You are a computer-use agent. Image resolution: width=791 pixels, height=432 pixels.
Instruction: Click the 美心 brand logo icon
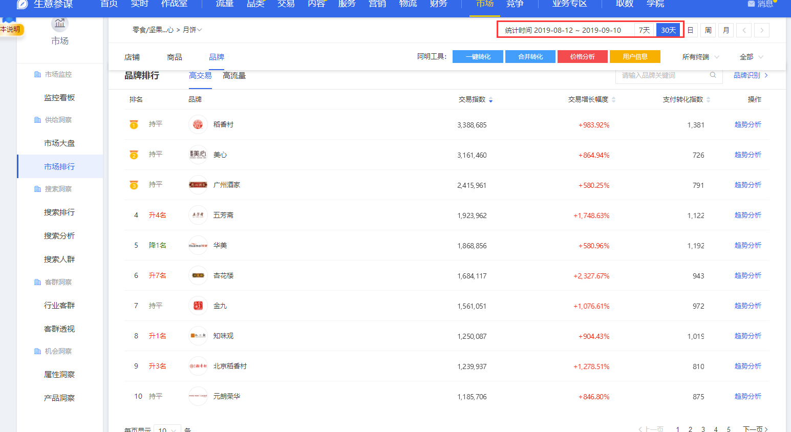click(x=198, y=155)
